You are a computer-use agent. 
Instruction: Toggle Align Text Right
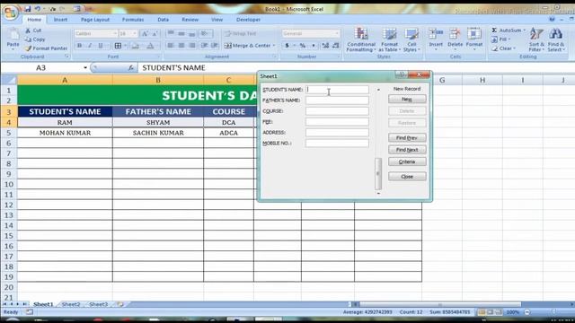point(192,46)
